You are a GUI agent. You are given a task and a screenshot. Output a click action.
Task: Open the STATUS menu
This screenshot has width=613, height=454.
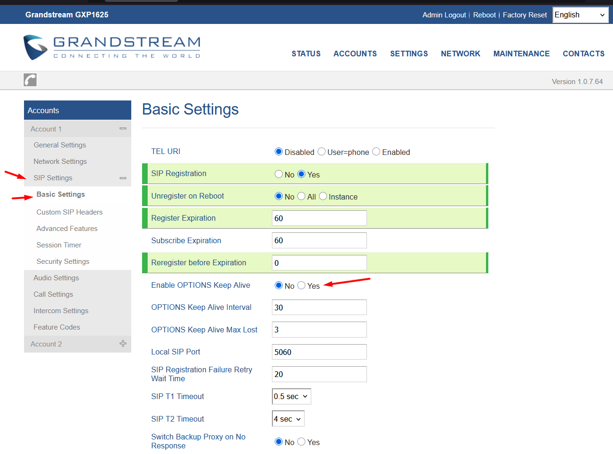306,54
